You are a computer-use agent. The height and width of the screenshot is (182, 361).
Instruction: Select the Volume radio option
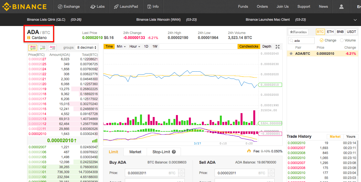click(x=348, y=40)
